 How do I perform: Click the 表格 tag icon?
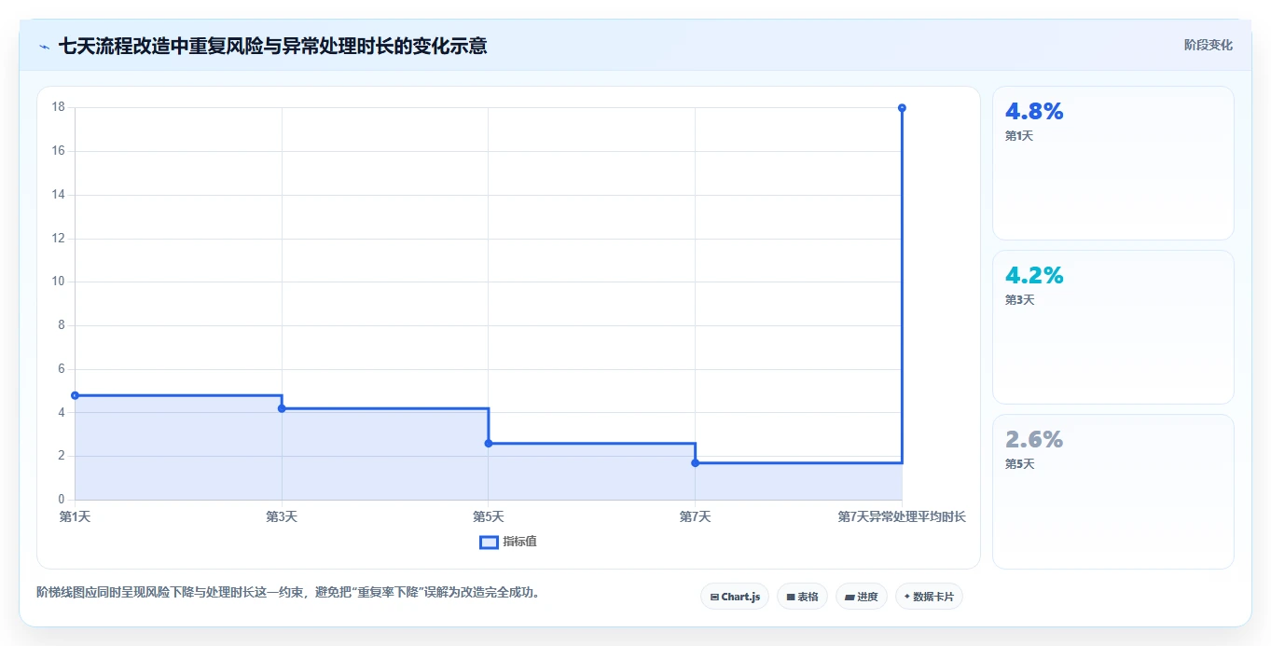coord(791,597)
